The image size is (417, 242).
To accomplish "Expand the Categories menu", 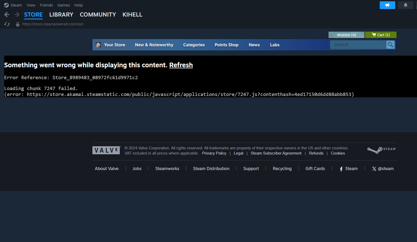I will pyautogui.click(x=194, y=45).
